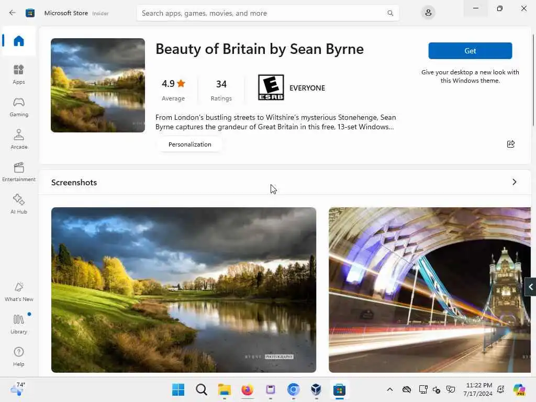The image size is (536, 402).
Task: Click the Screenshots section heading
Action: click(x=74, y=182)
